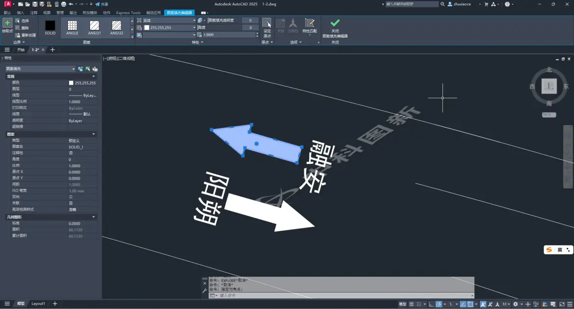Open the 插入 ribbon tab
Screen dimensions: 574x309
click(20, 13)
